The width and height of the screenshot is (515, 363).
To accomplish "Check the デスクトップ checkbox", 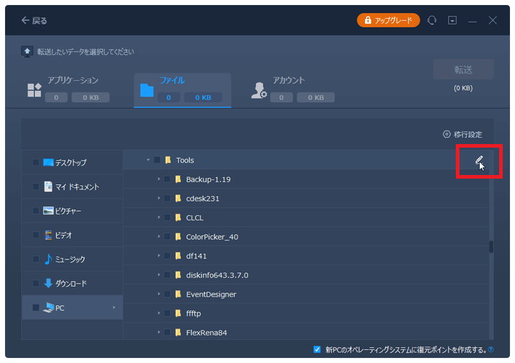I will coord(36,163).
